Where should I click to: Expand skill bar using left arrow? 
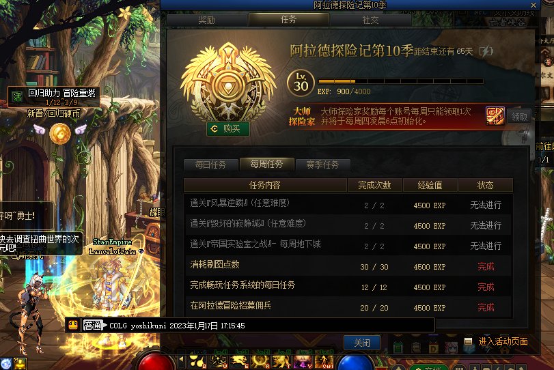point(182,360)
